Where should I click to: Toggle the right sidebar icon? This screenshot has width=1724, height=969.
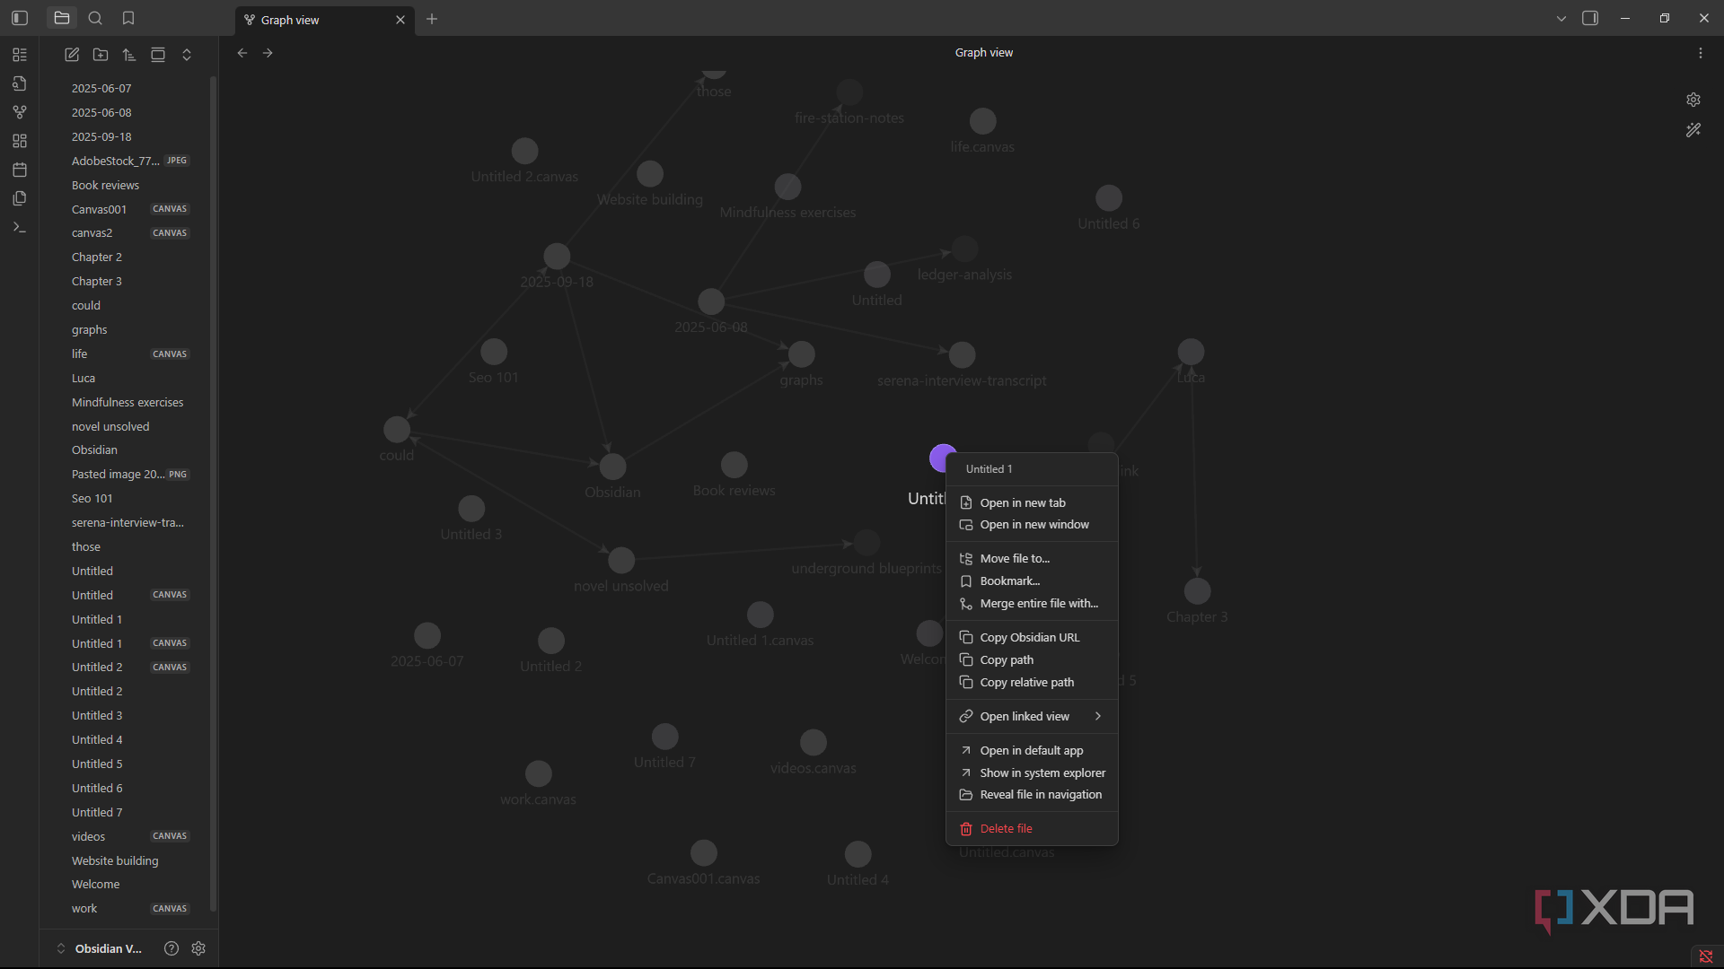[1590, 18]
